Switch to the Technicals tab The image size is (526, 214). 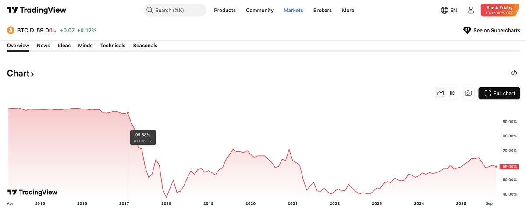click(x=113, y=46)
